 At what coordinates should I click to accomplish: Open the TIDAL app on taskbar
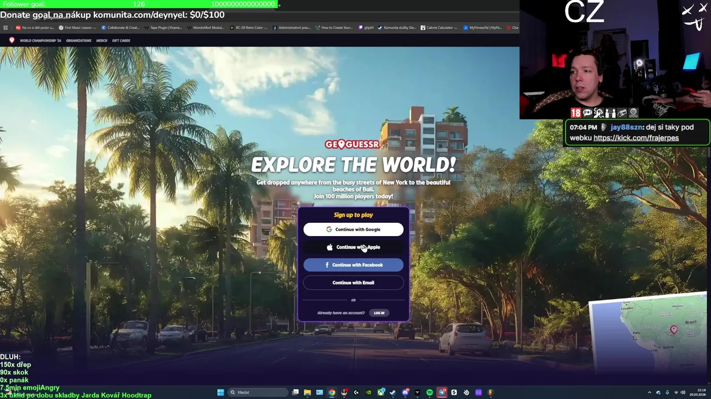pos(417,392)
